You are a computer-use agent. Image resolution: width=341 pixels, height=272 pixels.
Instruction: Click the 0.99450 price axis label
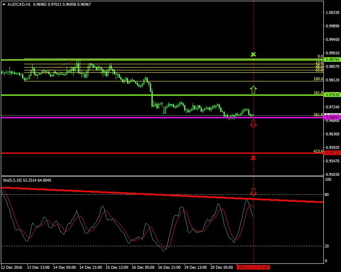[332, 40]
